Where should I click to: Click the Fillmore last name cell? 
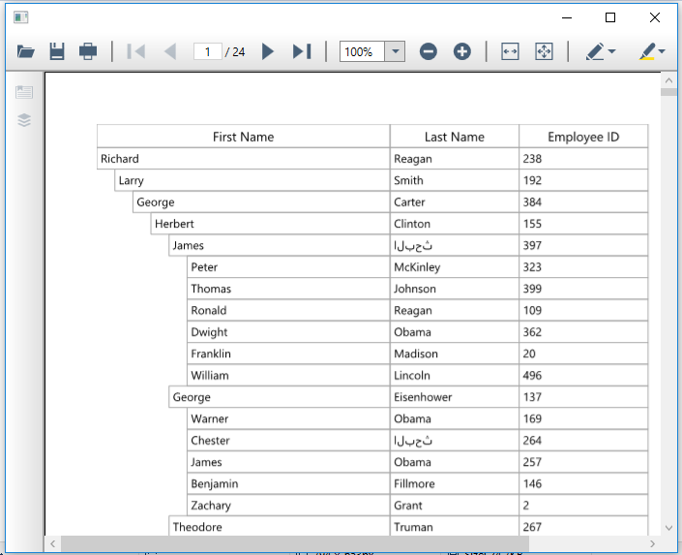[x=454, y=484]
